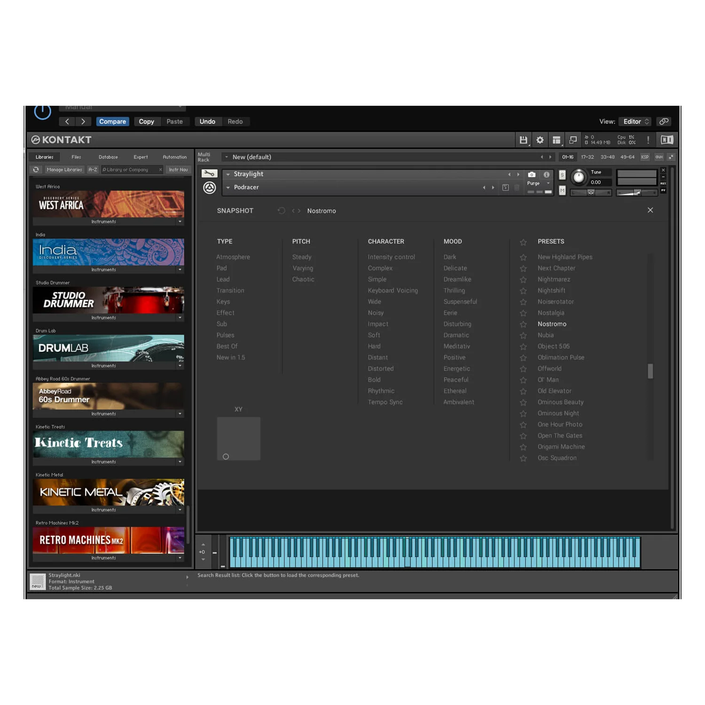
Task: Toggle the Solo S button
Action: (x=562, y=175)
